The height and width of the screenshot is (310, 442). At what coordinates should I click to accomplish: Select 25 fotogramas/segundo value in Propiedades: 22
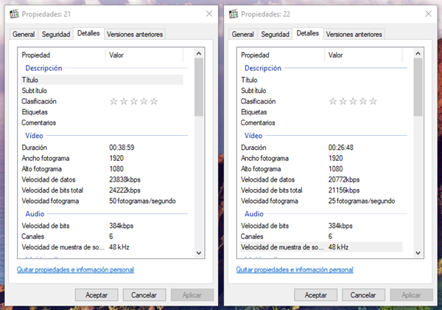[x=362, y=201]
